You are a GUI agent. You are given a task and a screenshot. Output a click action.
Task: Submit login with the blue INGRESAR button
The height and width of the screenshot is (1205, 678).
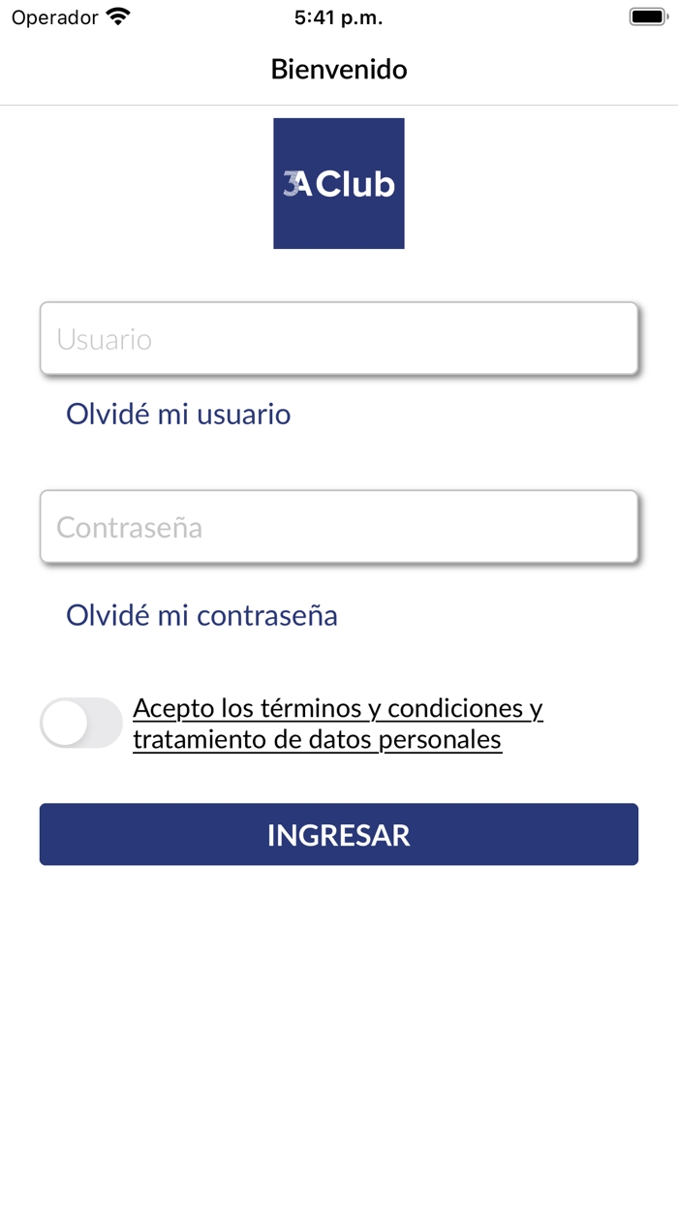click(338, 834)
